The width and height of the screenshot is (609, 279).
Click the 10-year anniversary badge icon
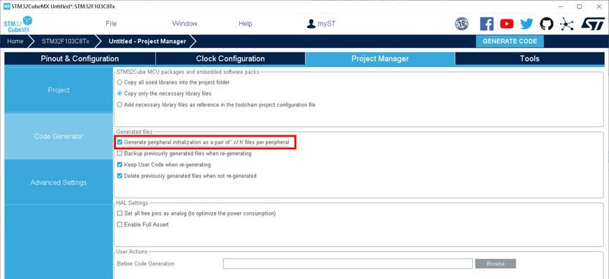click(x=461, y=24)
